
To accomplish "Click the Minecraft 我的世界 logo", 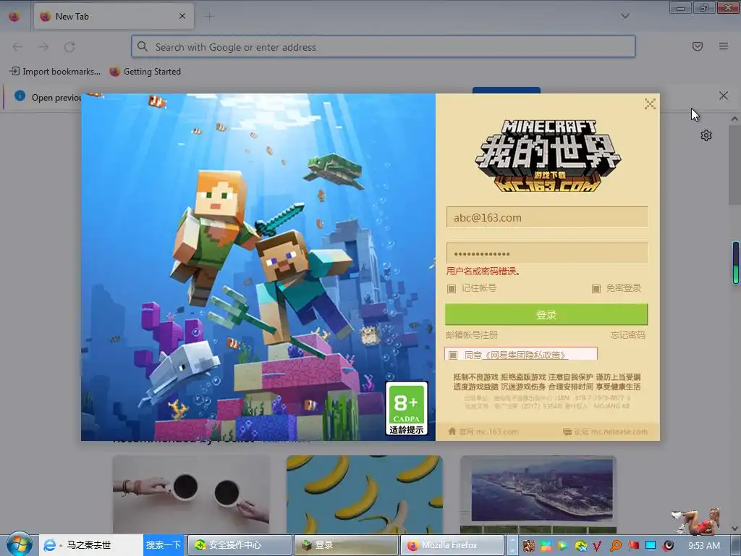I will tap(547, 155).
